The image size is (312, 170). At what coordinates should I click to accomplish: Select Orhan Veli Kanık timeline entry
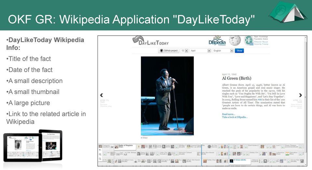point(191,161)
